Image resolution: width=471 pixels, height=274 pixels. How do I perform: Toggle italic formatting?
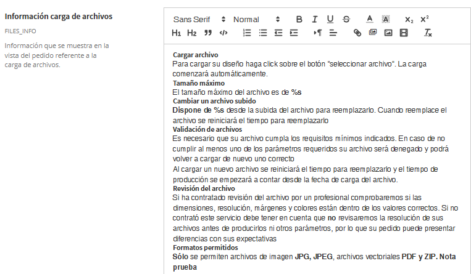315,20
